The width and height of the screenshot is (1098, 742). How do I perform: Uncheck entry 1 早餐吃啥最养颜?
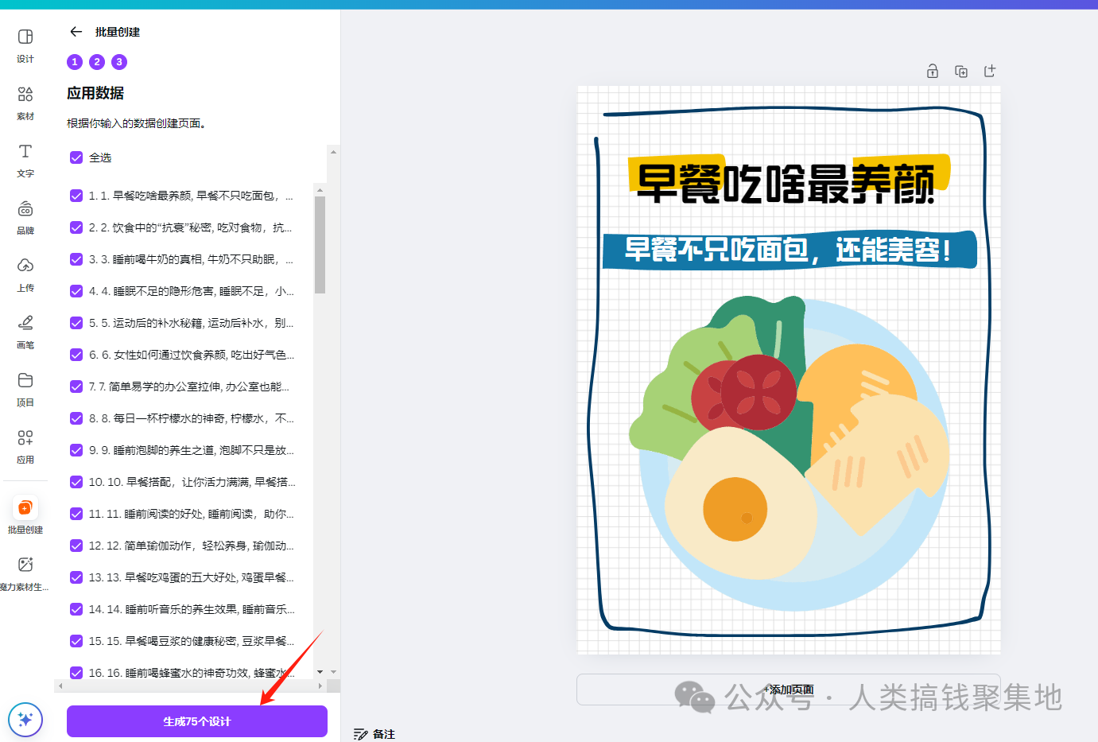pos(76,196)
